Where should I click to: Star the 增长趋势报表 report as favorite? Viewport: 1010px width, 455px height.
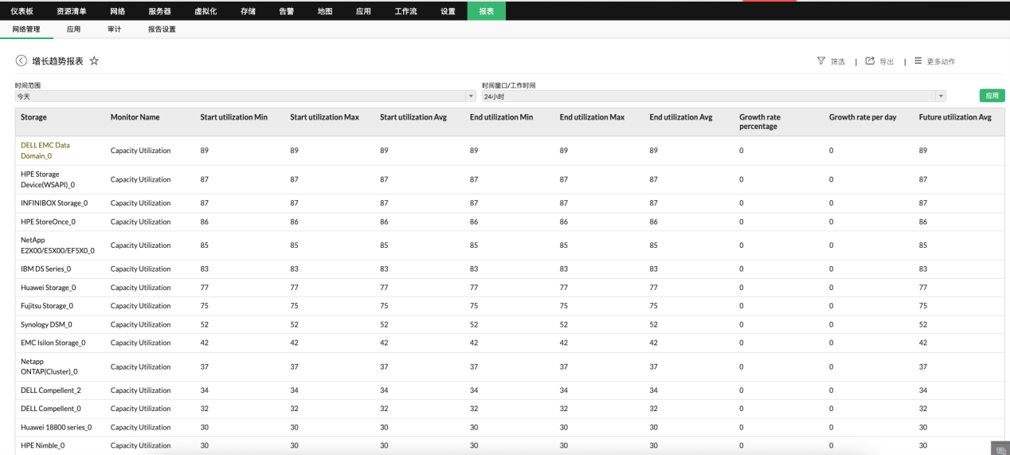point(94,61)
